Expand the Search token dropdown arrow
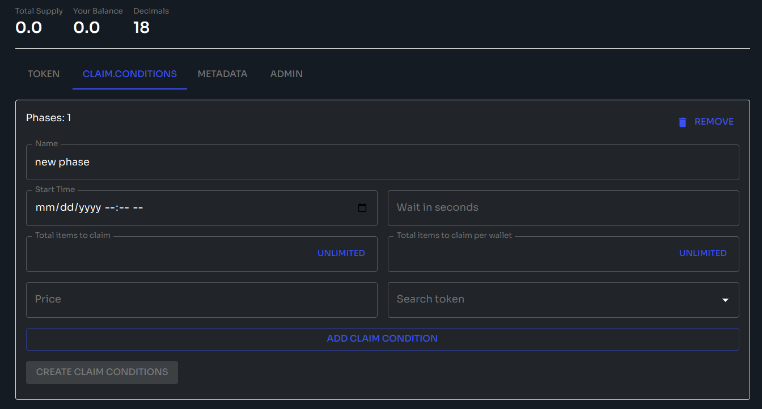 725,300
